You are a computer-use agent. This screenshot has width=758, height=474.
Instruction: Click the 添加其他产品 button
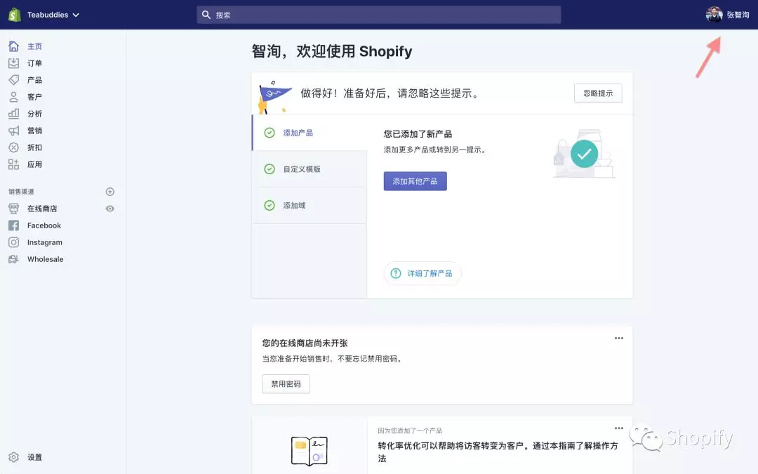[x=415, y=180]
